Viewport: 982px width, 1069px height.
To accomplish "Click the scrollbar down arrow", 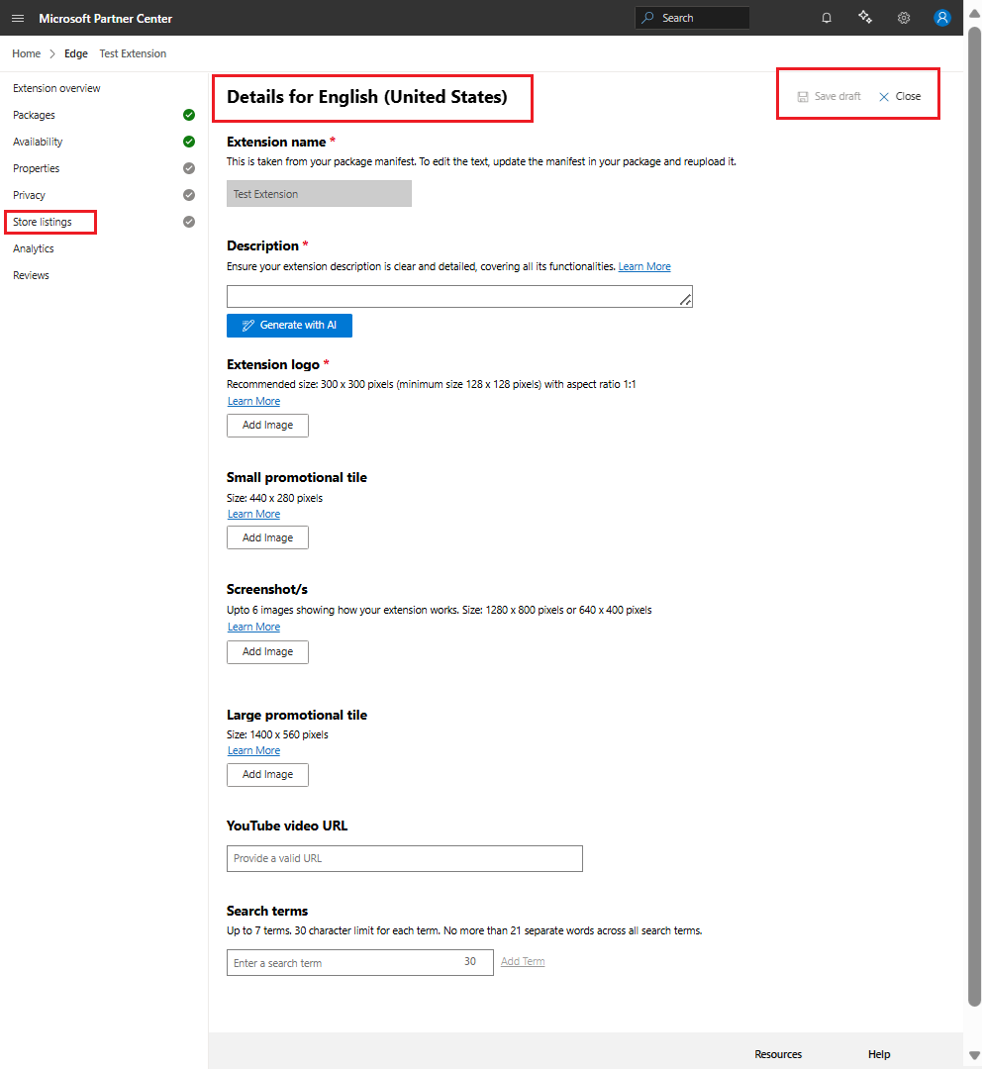I will click(x=974, y=1055).
